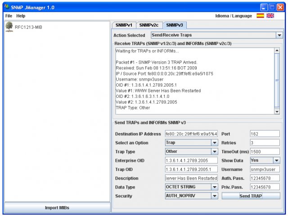The height and width of the screenshot is (216, 288).
Task: Select the SNMPv3 tab
Action: (x=175, y=25)
